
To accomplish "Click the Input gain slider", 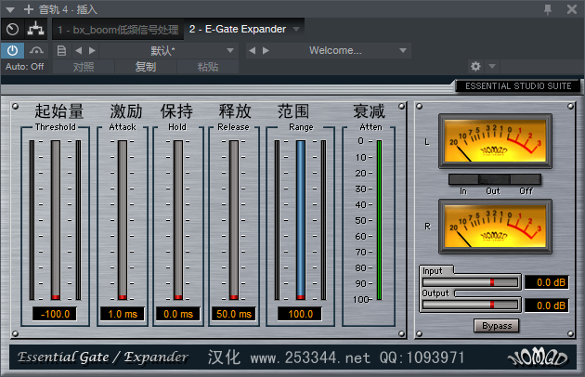I will coord(471,282).
